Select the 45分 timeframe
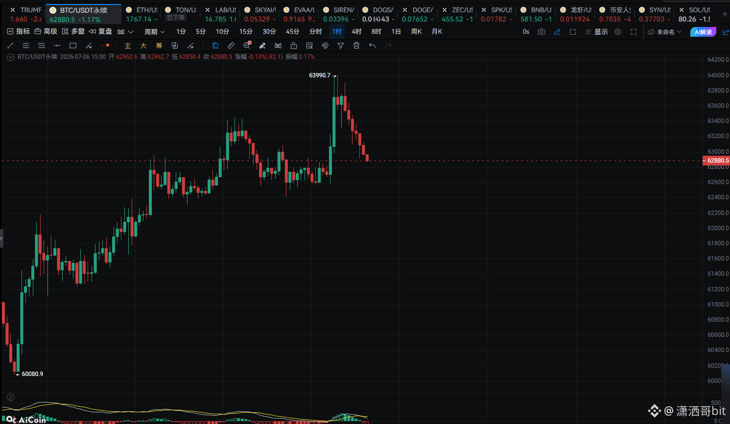 (x=292, y=32)
